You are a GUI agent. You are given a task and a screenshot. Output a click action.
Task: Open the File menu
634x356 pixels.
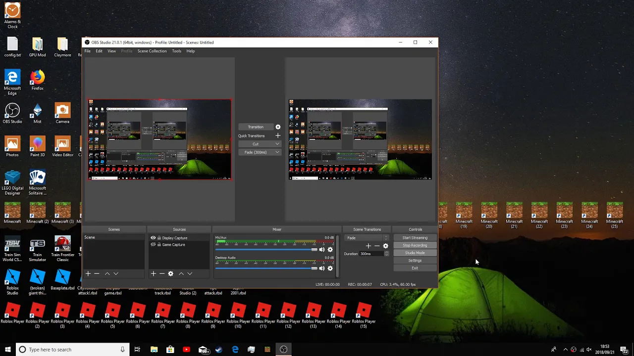(88, 51)
